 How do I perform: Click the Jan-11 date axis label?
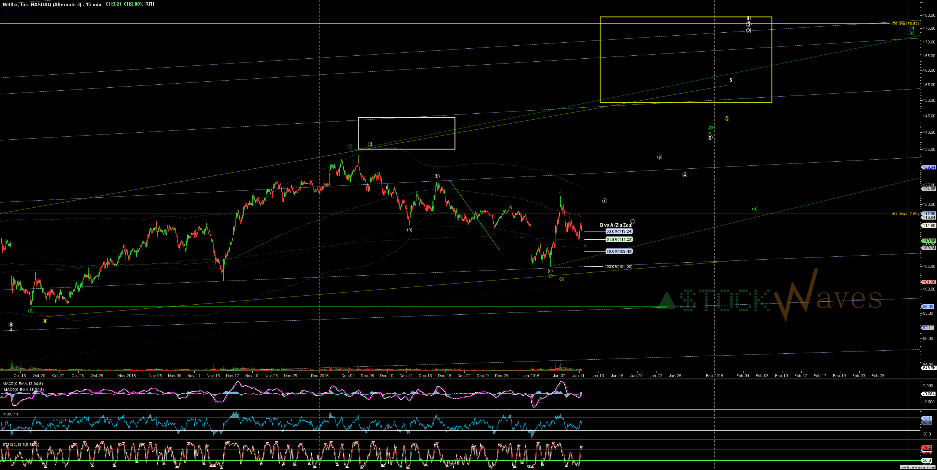point(578,376)
